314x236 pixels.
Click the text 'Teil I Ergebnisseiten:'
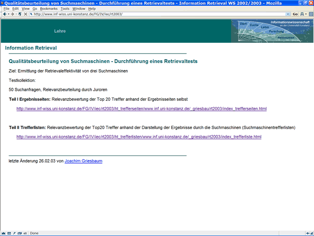30,99
